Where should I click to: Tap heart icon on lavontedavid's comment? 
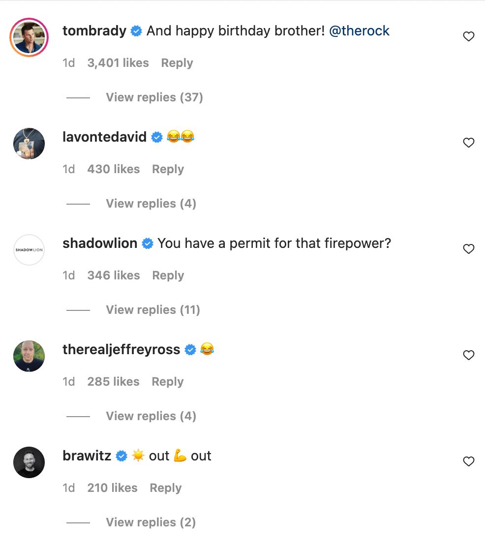(x=468, y=143)
